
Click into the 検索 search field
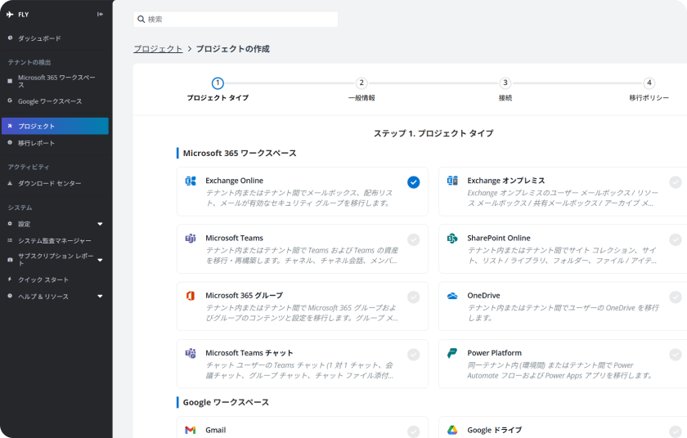click(x=236, y=20)
